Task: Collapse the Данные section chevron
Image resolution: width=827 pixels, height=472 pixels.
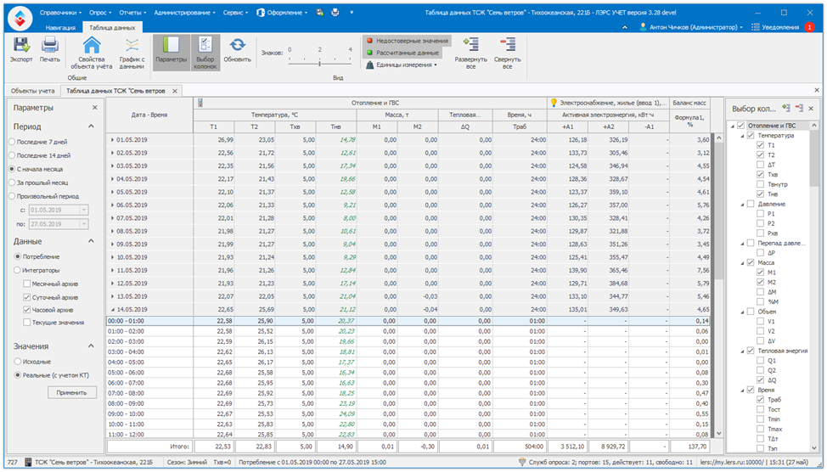Action: (91, 241)
